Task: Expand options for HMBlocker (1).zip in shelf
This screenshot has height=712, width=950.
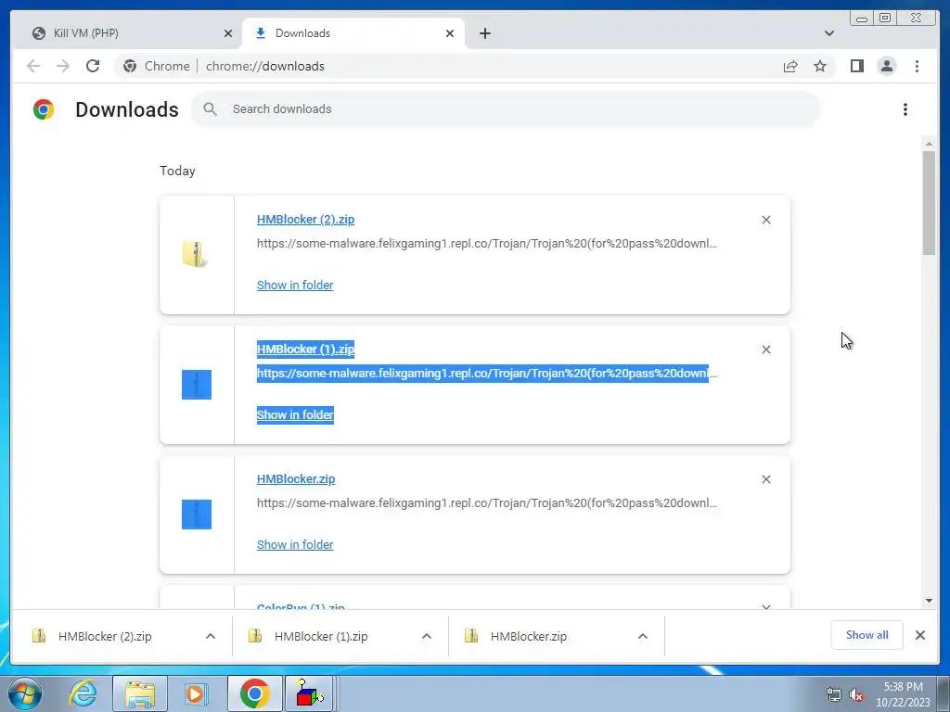Action: (427, 636)
